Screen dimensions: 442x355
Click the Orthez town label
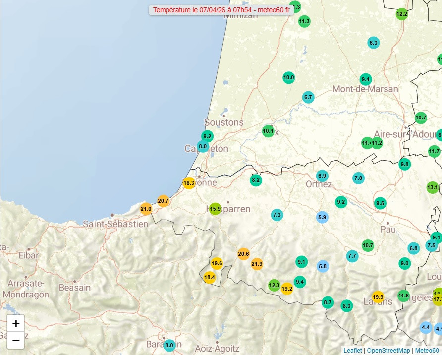[319, 184]
